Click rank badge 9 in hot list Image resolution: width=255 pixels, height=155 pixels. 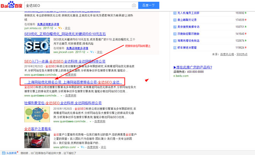pos(175,41)
